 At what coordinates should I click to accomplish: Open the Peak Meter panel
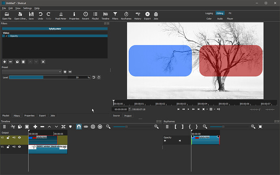61,16
